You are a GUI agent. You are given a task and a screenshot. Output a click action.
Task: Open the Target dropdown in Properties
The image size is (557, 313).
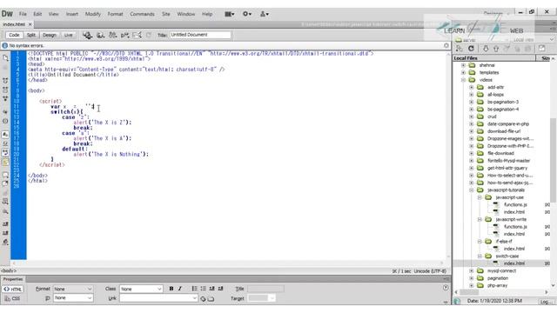tap(261, 298)
